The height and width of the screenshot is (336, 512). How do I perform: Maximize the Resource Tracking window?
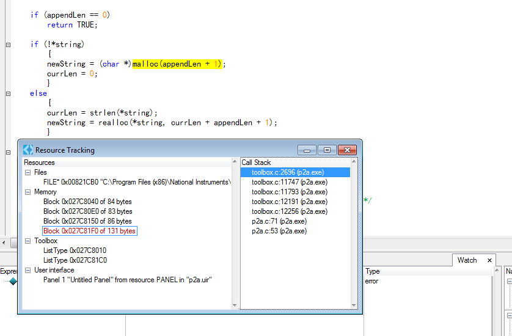[327, 150]
